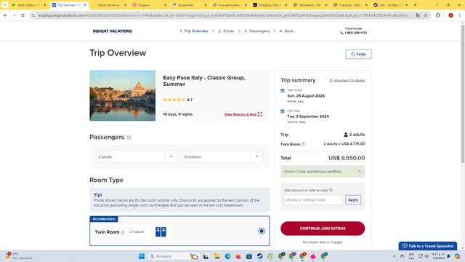
Task: Switch to the Outgrow tab
Action: [150, 5]
